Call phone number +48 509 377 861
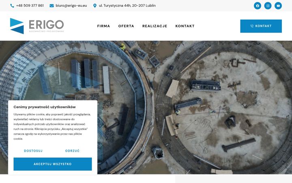Screen dimensions: 292x183 (30, 6)
